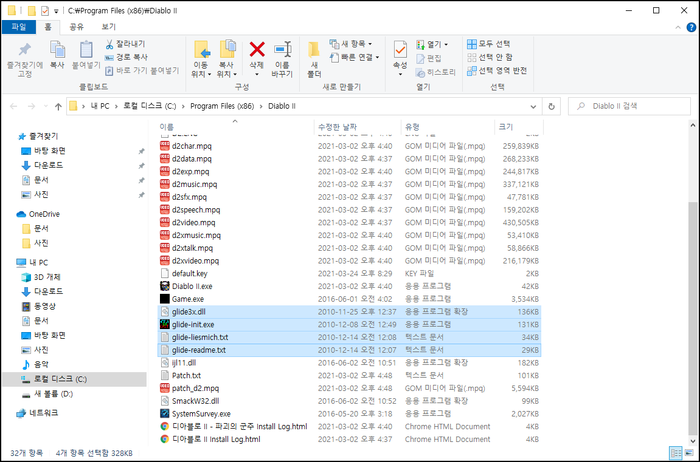Viewport: 700px width, 462px height.
Task: Switch to the 보기 view tab
Action: [x=108, y=27]
